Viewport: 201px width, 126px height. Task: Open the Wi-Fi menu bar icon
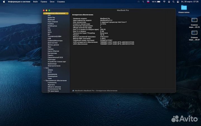click(x=164, y=2)
